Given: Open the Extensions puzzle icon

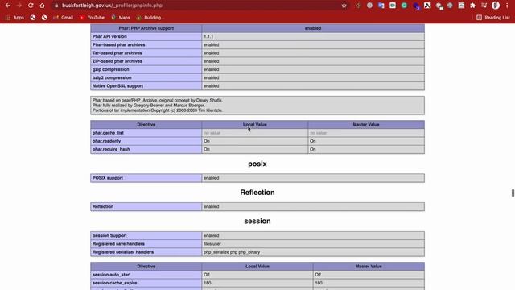Looking at the screenshot, I should [472, 6].
